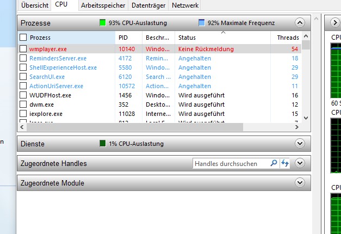The image size is (341, 234).
Task: Click the horizontal scrollbar thumb in process list
Action: [x=135, y=127]
